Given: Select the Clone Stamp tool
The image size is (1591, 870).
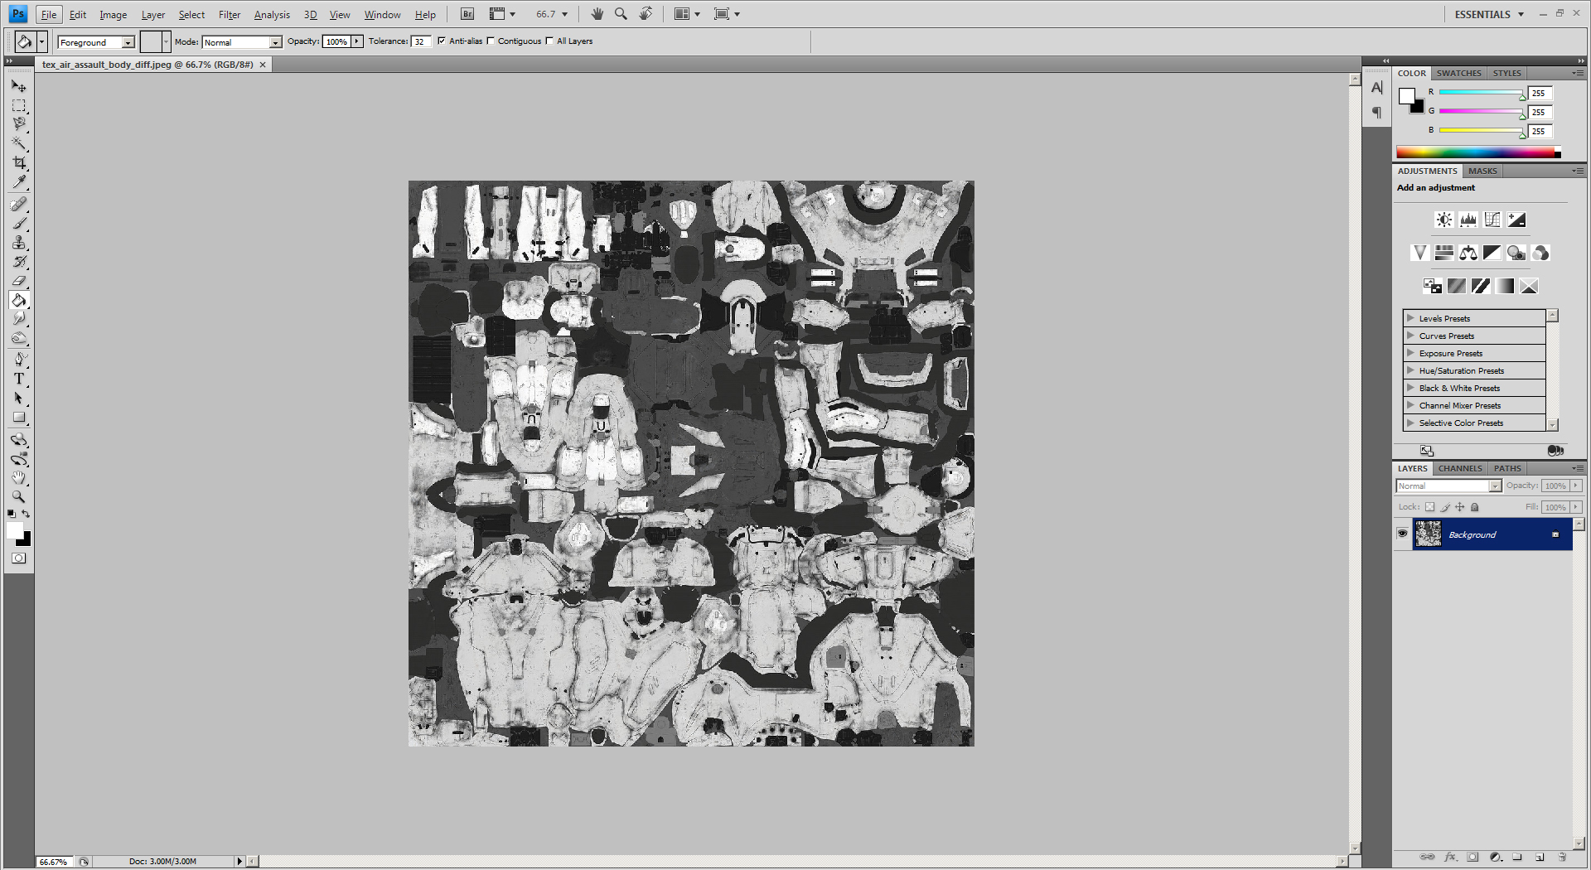Looking at the screenshot, I should tap(18, 242).
